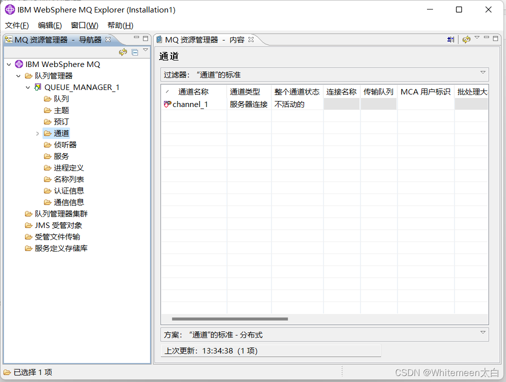Click the horizontal scrollbar of channel table
This screenshot has width=506, height=382.
pyautogui.click(x=230, y=319)
